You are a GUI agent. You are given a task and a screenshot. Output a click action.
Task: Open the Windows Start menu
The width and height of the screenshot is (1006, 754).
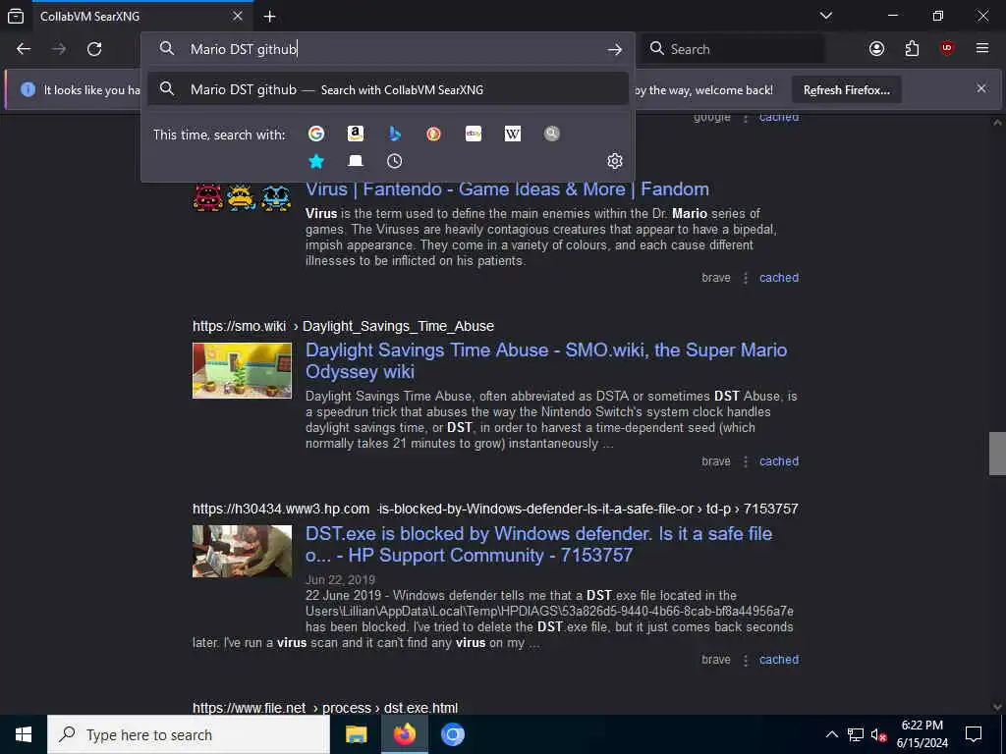pyautogui.click(x=24, y=734)
